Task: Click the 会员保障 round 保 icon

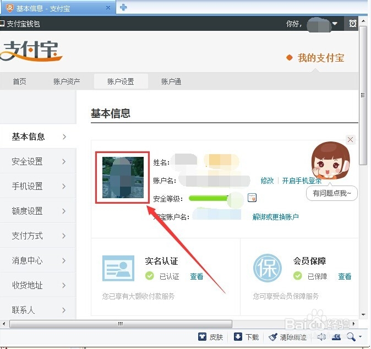Action: [x=268, y=268]
